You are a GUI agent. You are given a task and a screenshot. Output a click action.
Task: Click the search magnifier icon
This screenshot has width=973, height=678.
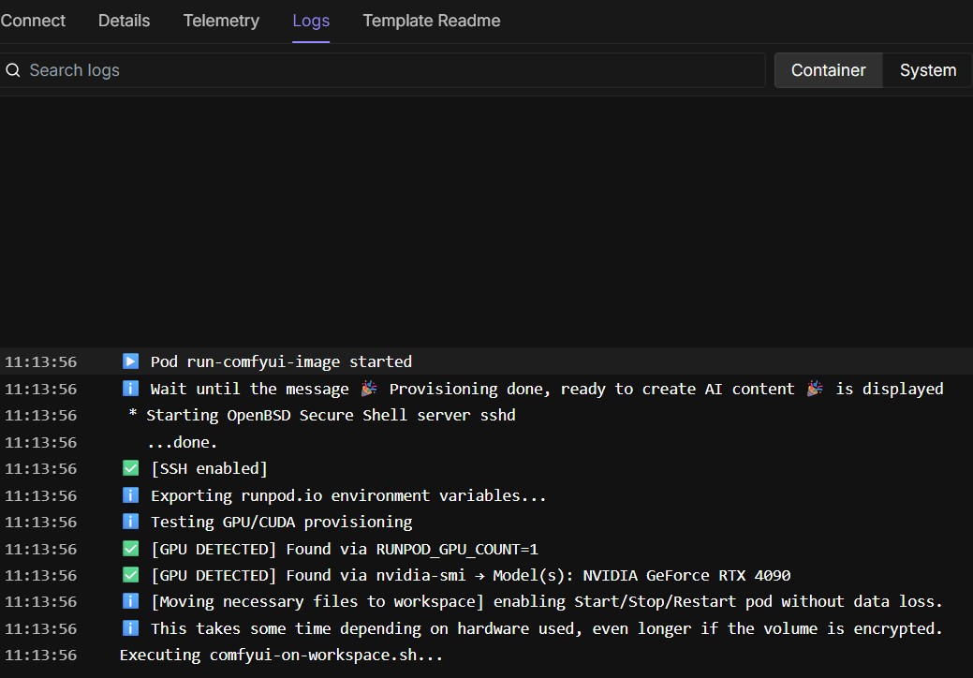tap(13, 70)
